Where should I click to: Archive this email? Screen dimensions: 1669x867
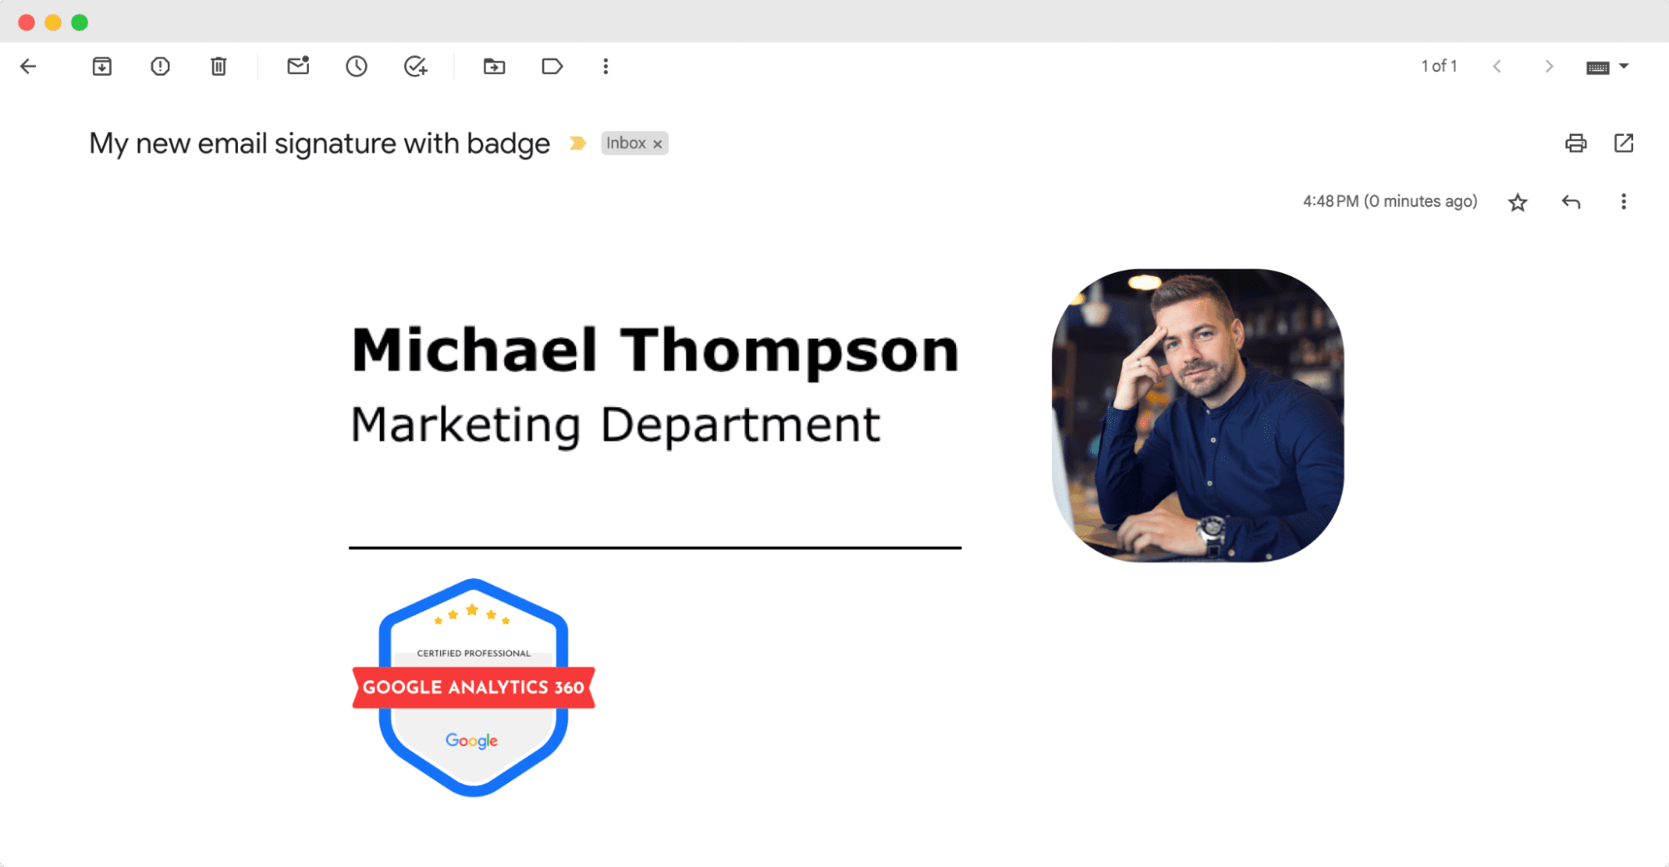102,67
